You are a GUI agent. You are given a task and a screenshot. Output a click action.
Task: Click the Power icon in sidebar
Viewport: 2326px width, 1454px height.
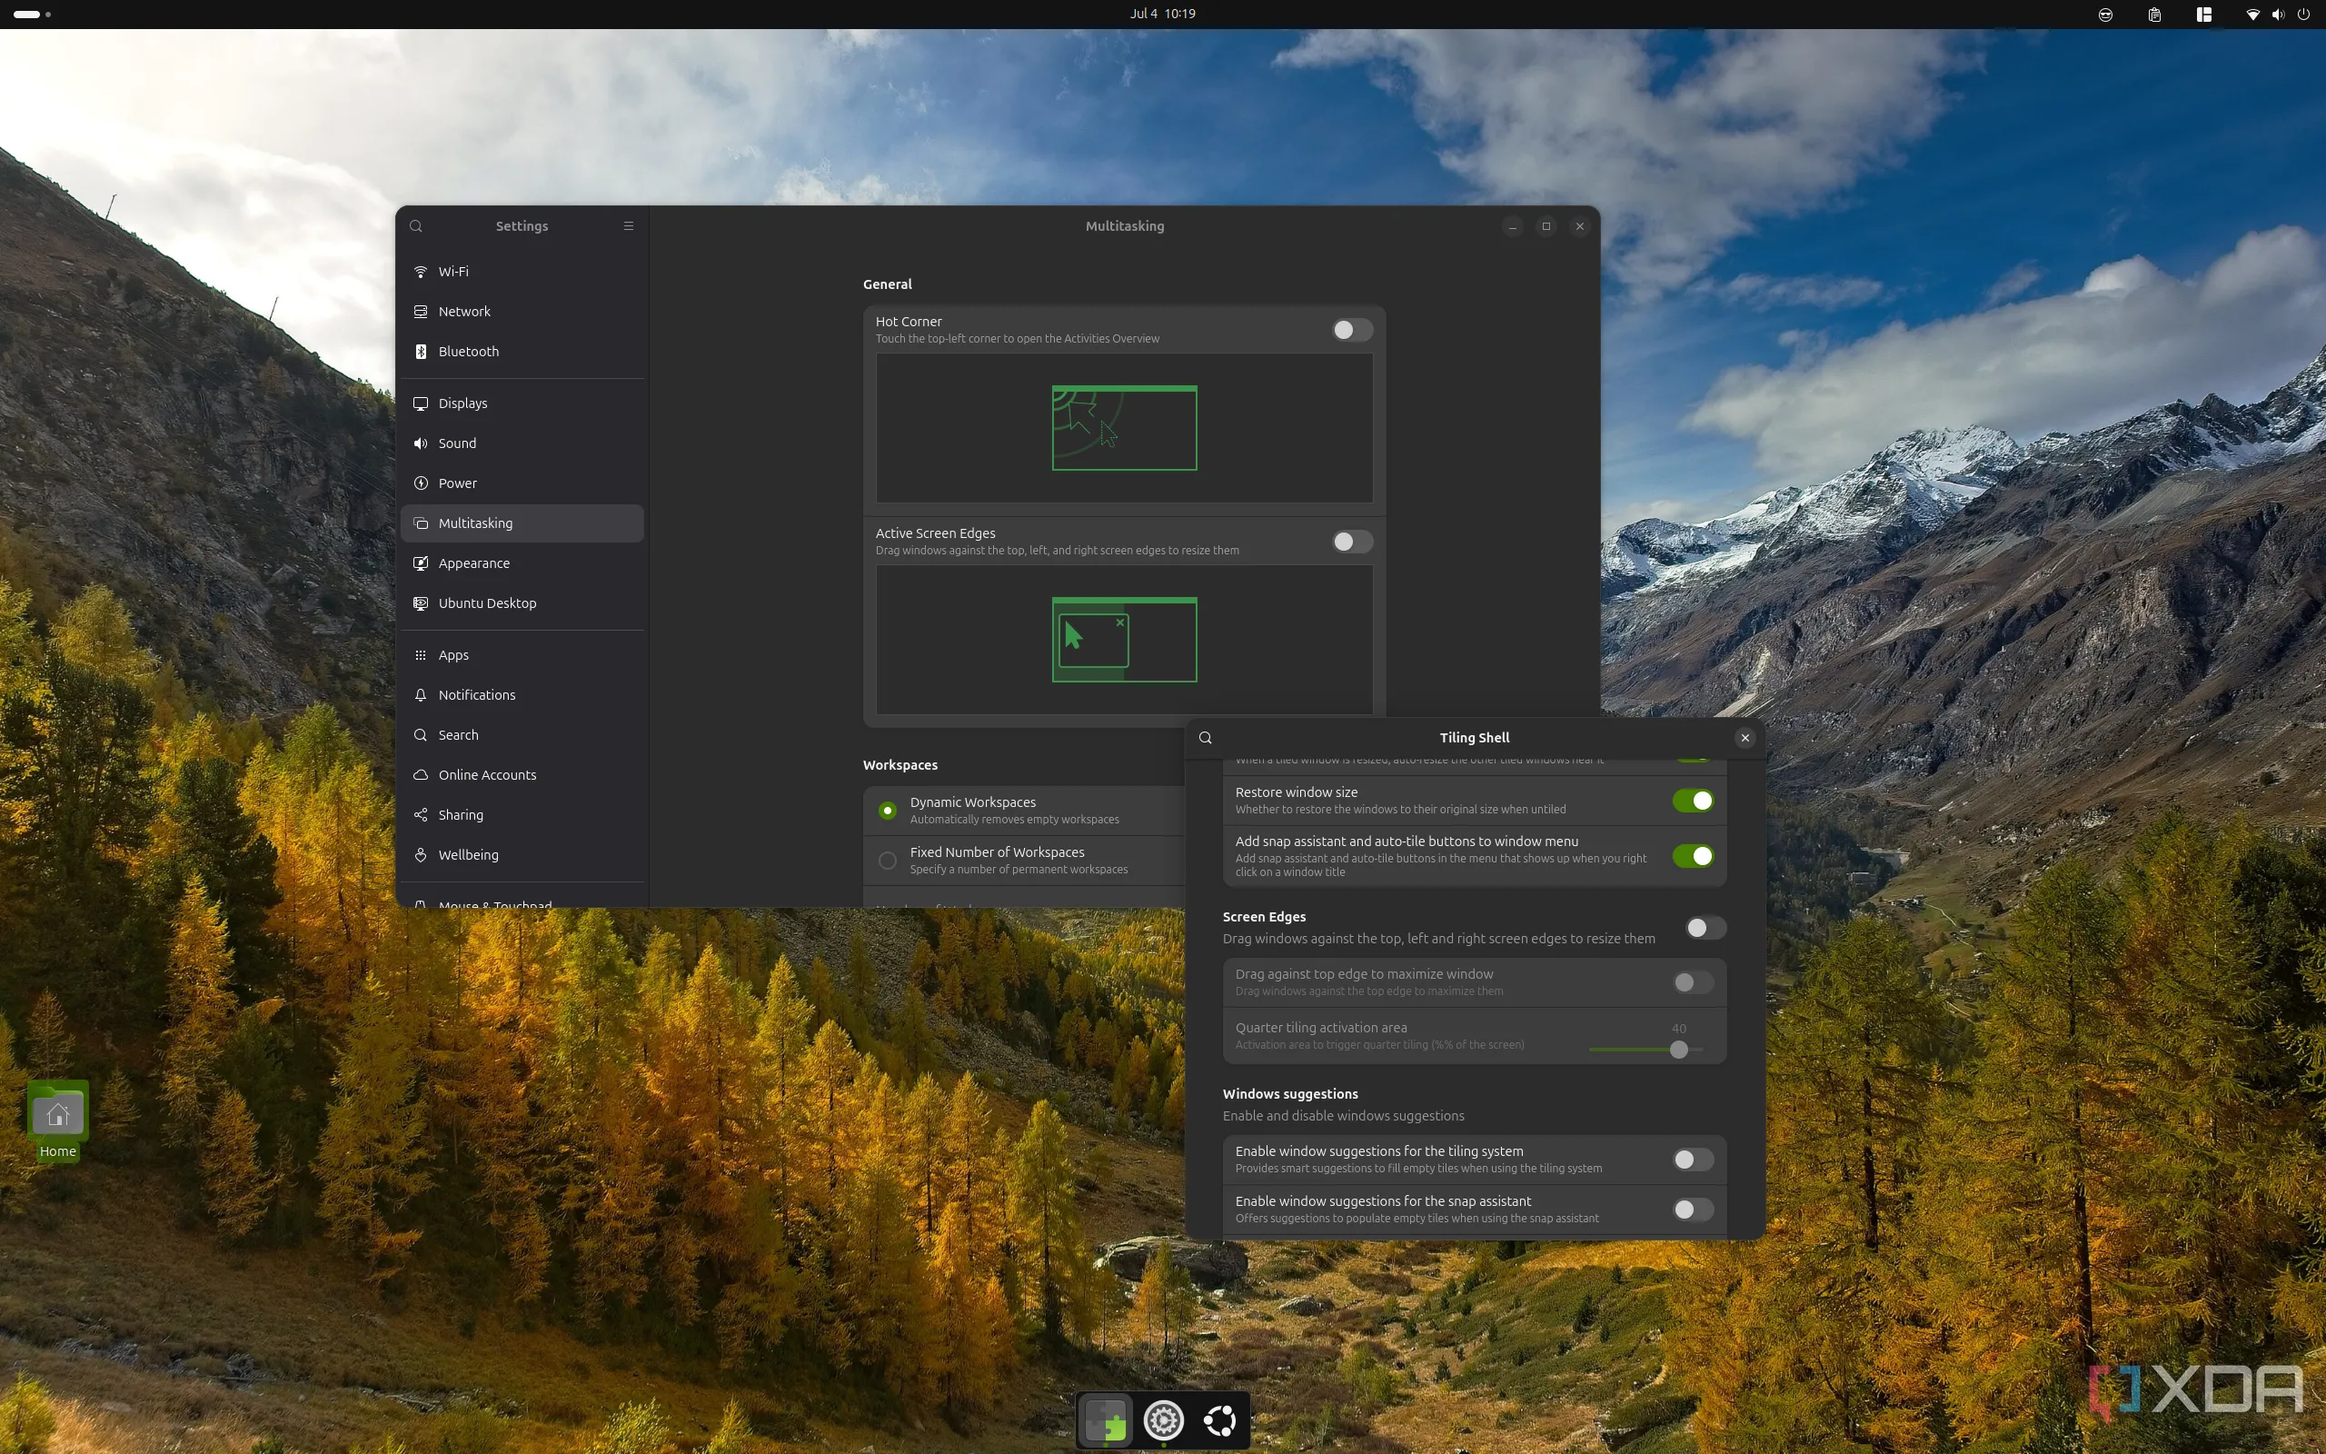[x=421, y=483]
